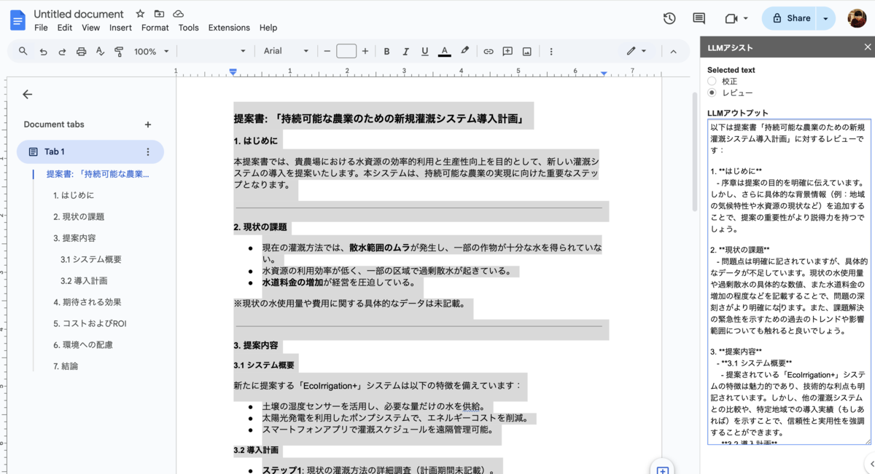875x474 pixels.
Task: Open more toolbar options (three dots)
Action: [x=551, y=51]
